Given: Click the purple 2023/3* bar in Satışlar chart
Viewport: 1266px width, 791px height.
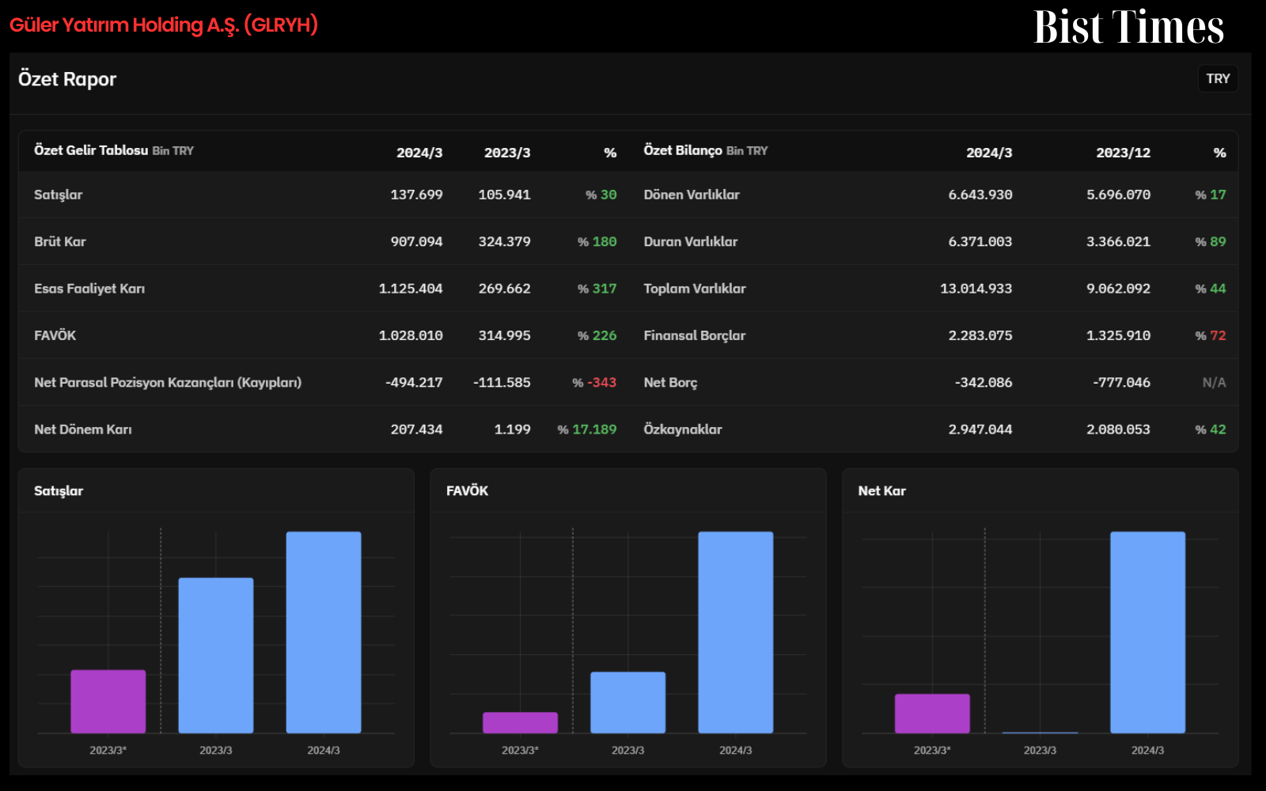Looking at the screenshot, I should coord(108,702).
